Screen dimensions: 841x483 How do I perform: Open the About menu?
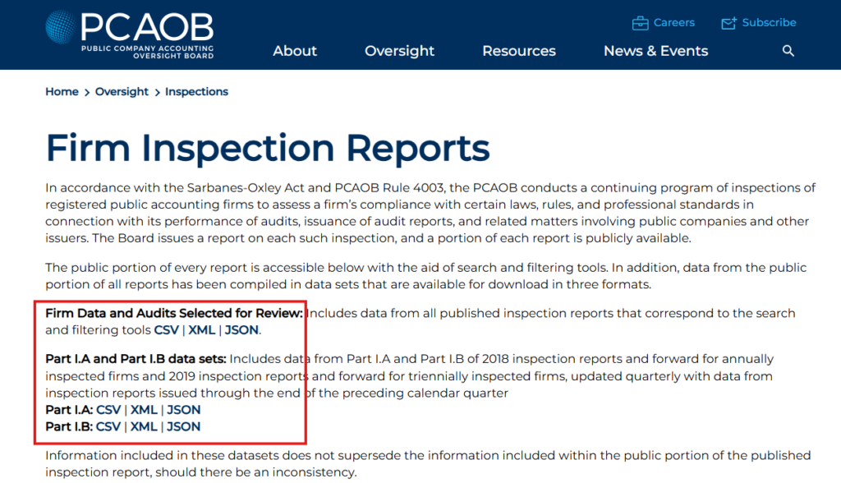pos(295,51)
